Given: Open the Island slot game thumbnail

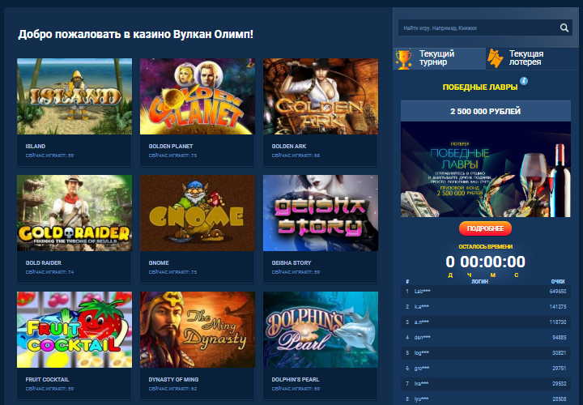Looking at the screenshot, I should [x=74, y=96].
